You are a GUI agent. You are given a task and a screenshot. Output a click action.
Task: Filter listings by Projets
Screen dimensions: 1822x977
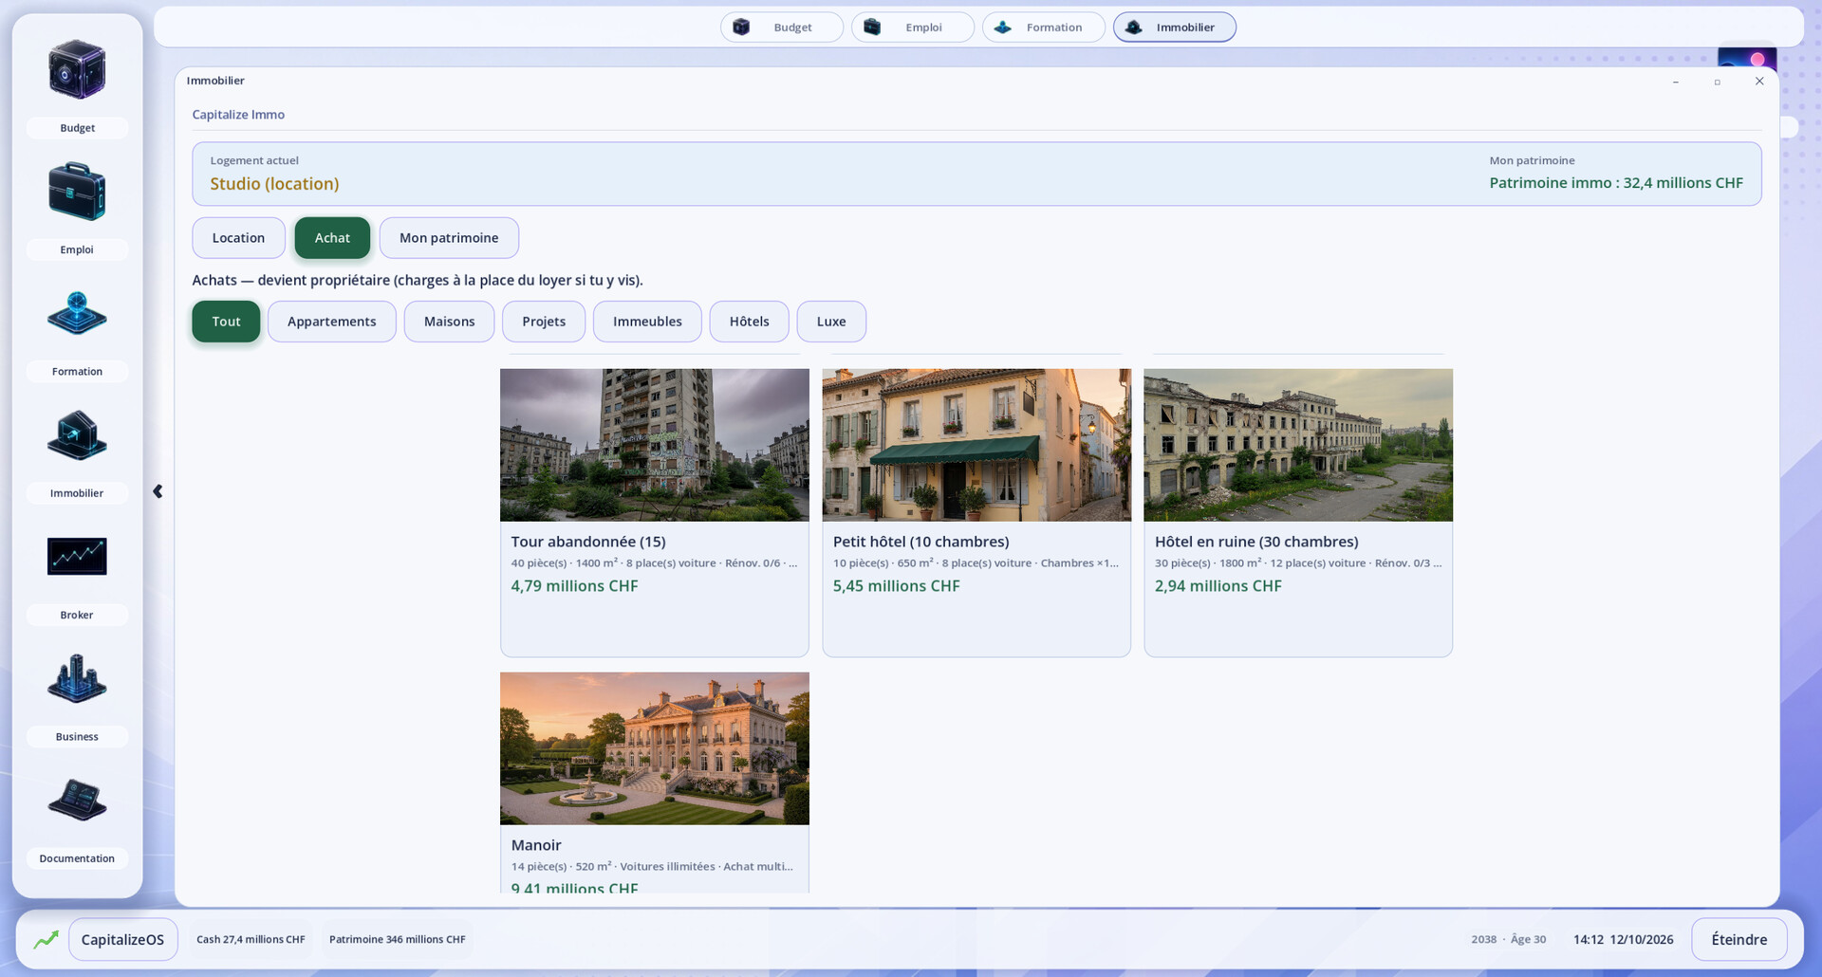[544, 322]
